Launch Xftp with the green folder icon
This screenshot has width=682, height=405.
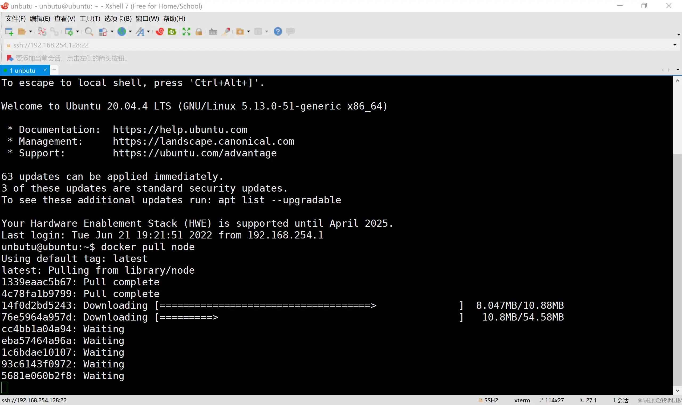click(x=172, y=31)
